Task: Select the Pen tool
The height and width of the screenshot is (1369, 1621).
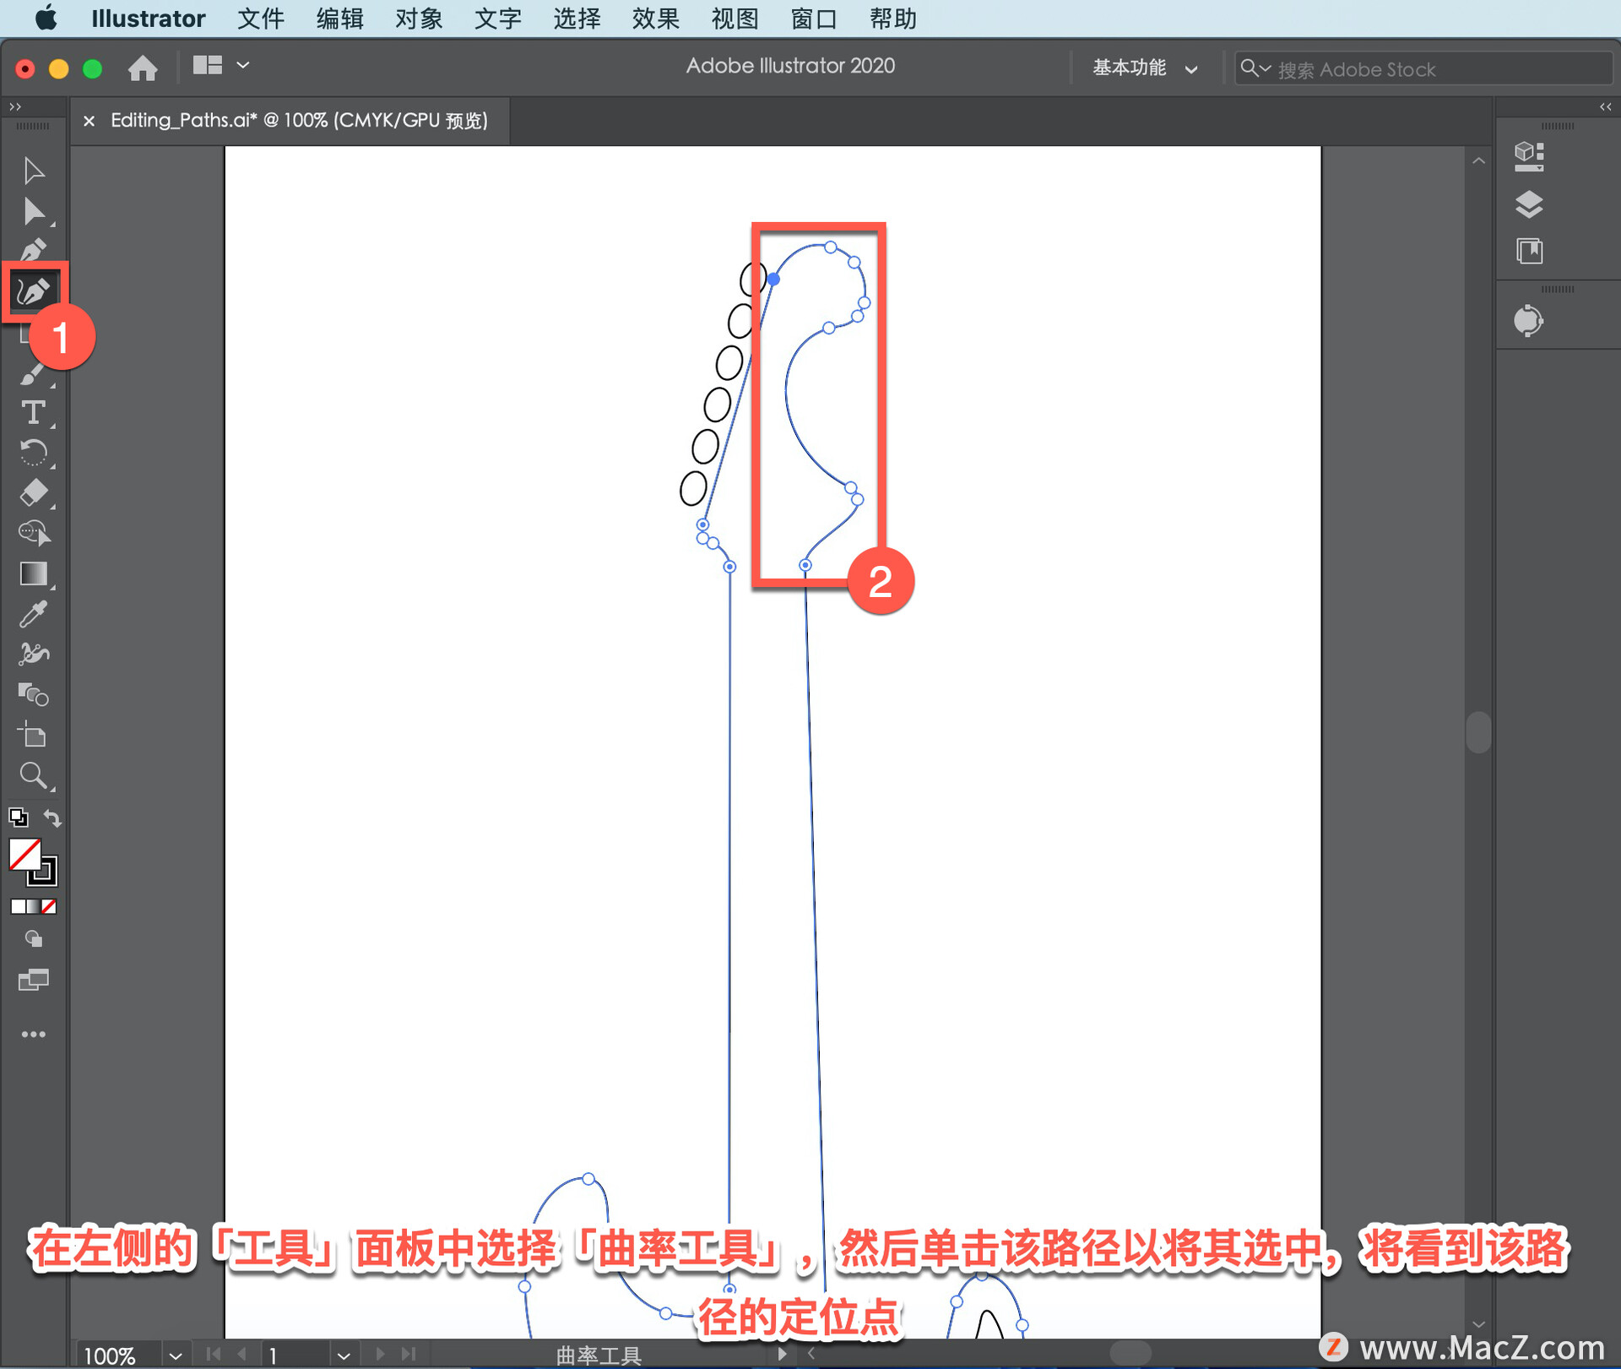Action: tap(34, 251)
